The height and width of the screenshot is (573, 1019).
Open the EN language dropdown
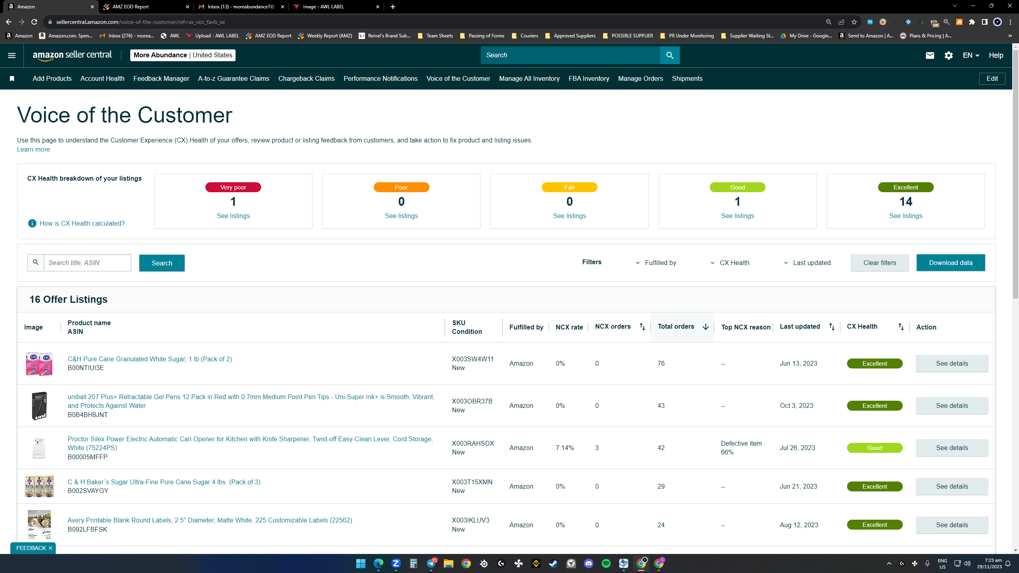[x=971, y=55]
